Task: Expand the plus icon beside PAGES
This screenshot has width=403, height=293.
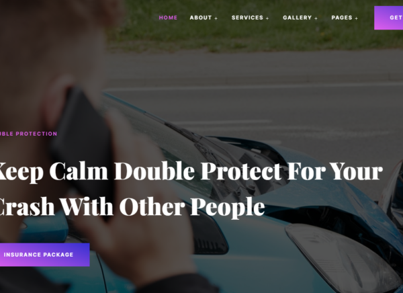Action: [356, 18]
